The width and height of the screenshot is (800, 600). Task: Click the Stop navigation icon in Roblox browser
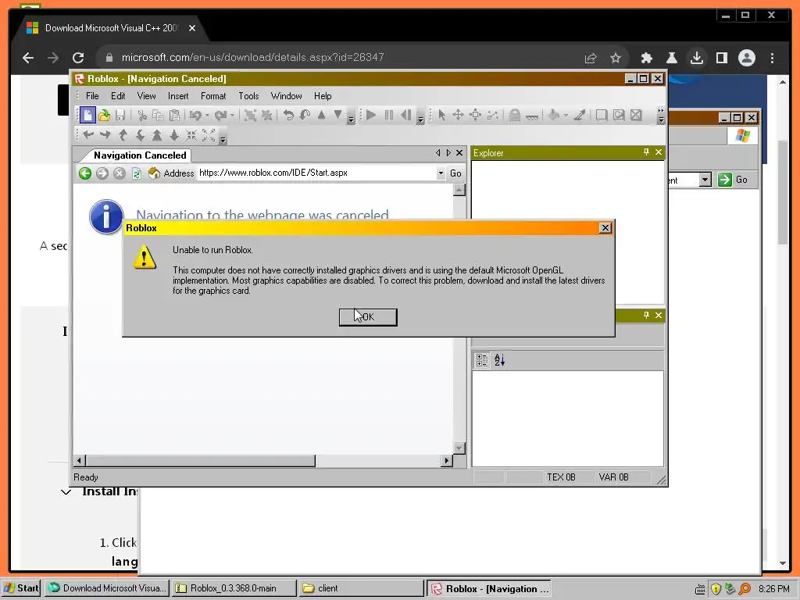pyautogui.click(x=120, y=173)
